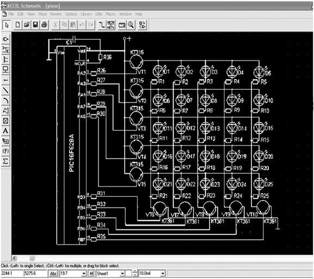314x279 pixels.
Task: Open the Options menu
Action: point(71,14)
